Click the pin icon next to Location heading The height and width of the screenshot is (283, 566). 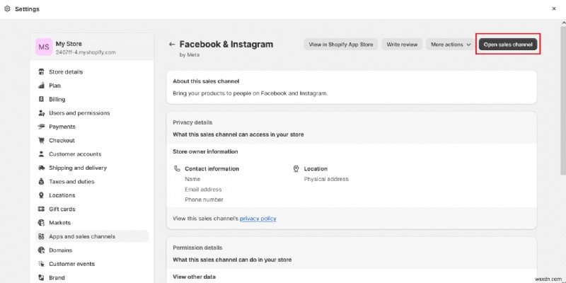click(296, 168)
